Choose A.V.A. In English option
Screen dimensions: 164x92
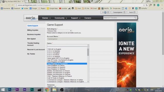click(x=67, y=53)
